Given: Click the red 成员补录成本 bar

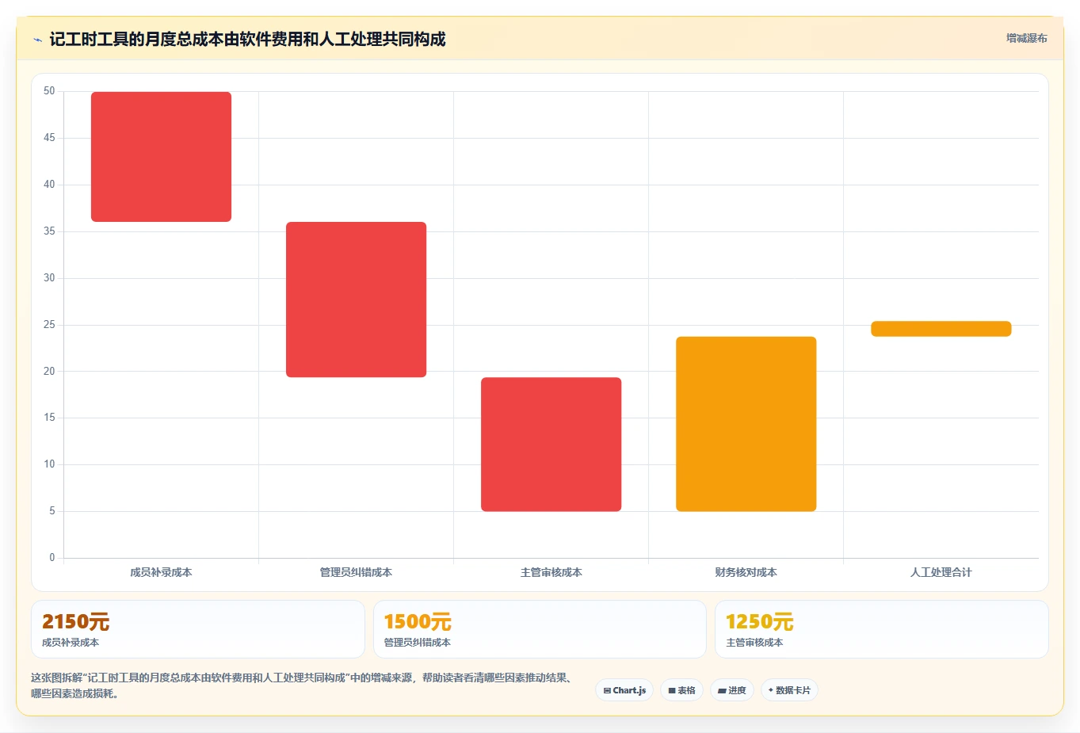Looking at the screenshot, I should (161, 157).
